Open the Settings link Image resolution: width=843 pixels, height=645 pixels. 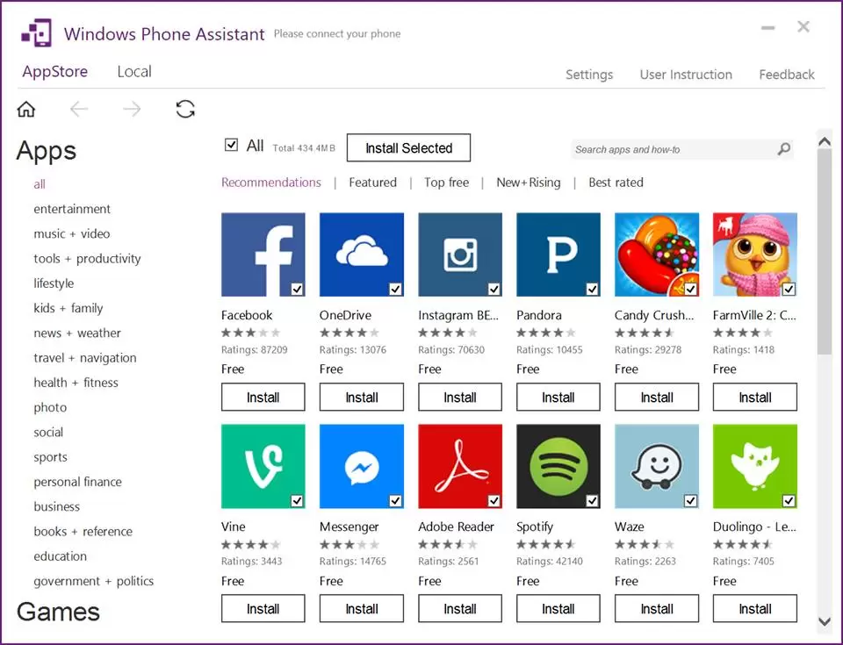(589, 75)
